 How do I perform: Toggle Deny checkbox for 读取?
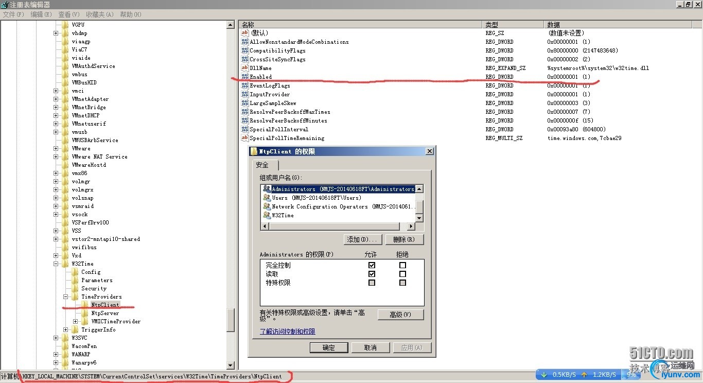[x=402, y=274]
